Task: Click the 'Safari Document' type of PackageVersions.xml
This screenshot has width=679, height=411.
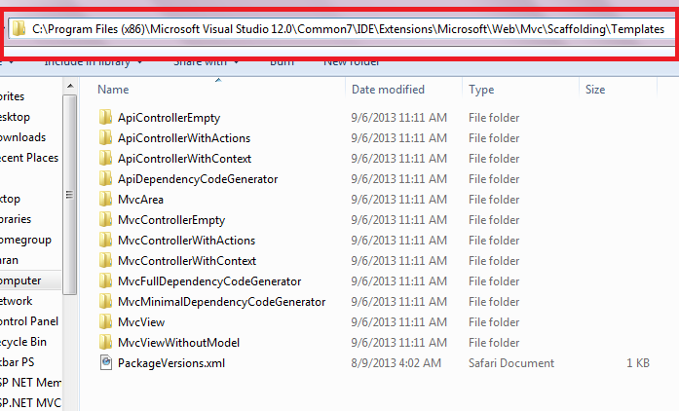Action: pos(511,363)
